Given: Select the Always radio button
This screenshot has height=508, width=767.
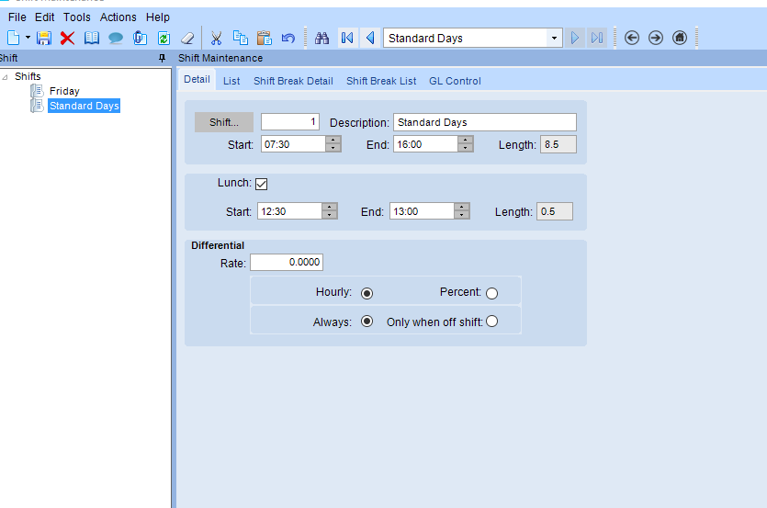Looking at the screenshot, I should click(x=367, y=322).
